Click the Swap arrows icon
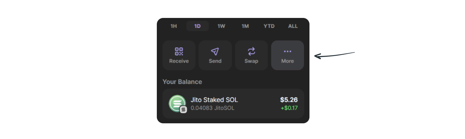 coord(251,52)
